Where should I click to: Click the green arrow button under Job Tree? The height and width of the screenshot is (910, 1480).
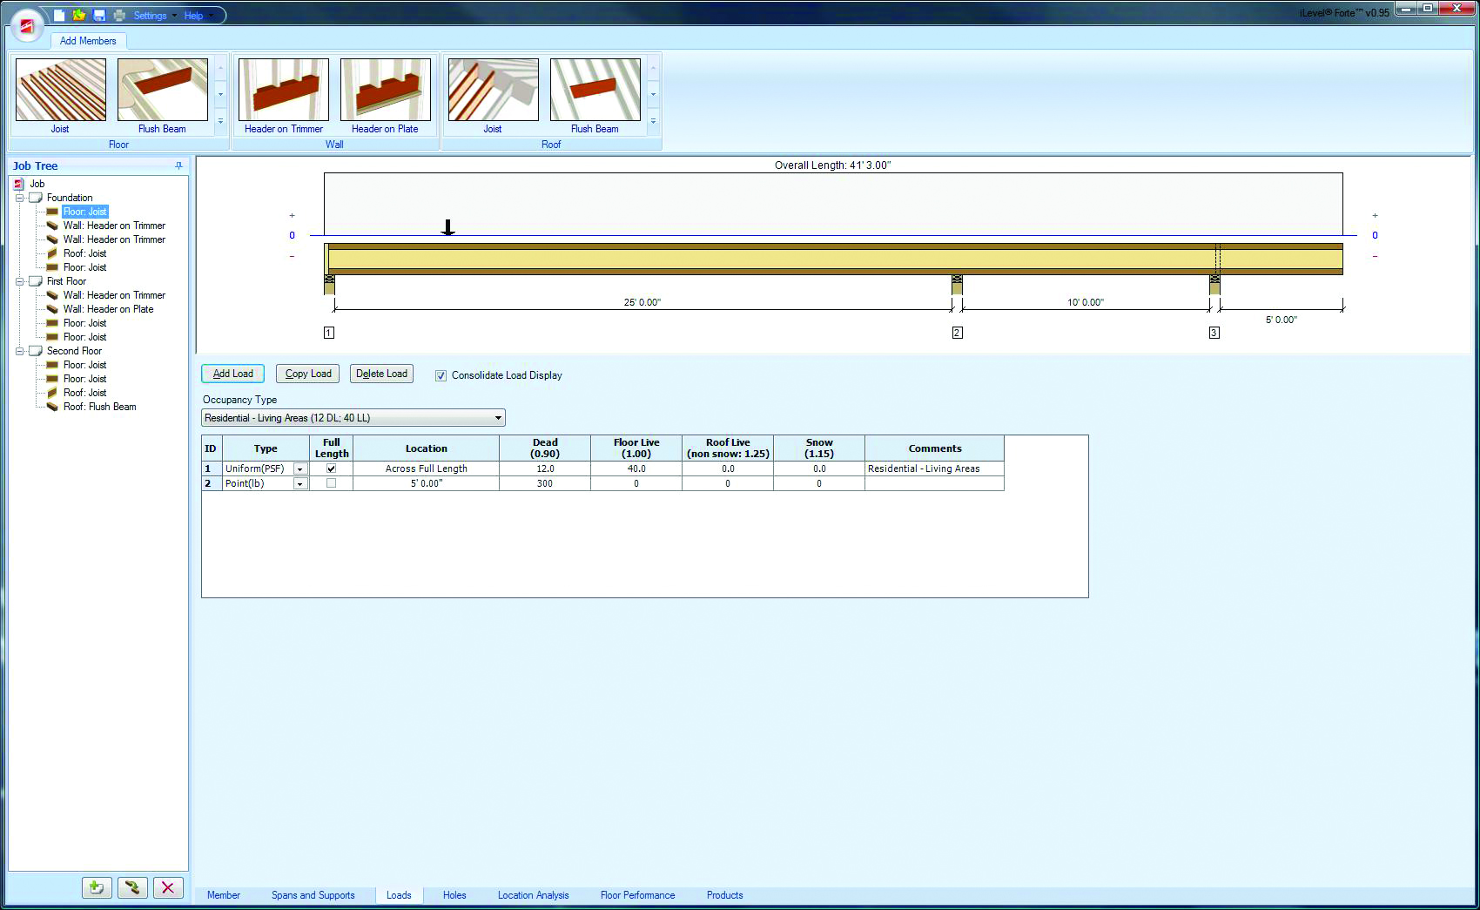132,887
